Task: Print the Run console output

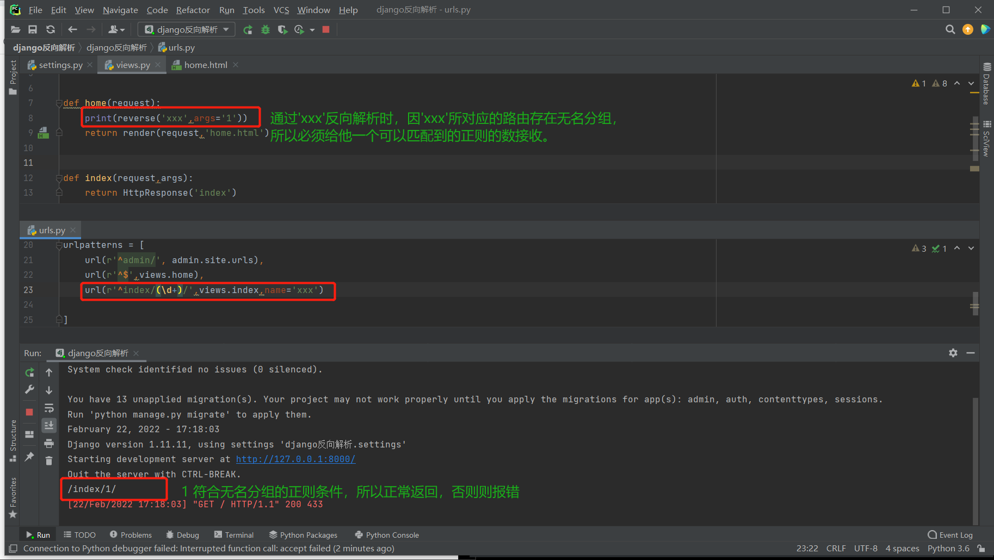Action: tap(49, 443)
